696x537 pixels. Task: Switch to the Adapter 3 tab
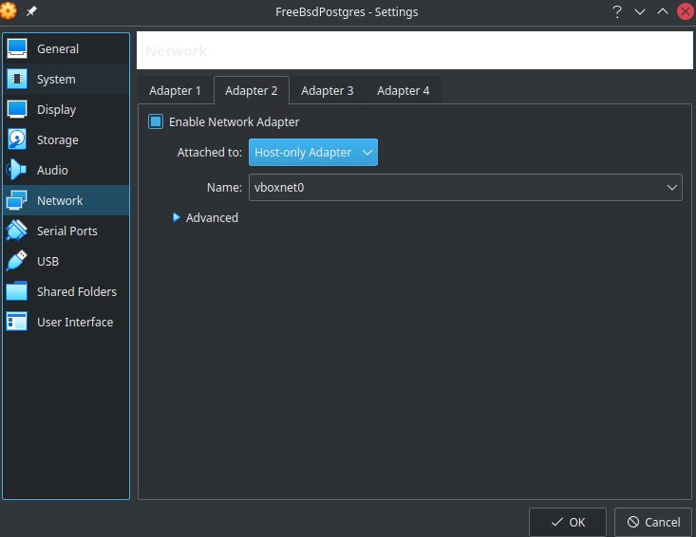[x=328, y=90]
